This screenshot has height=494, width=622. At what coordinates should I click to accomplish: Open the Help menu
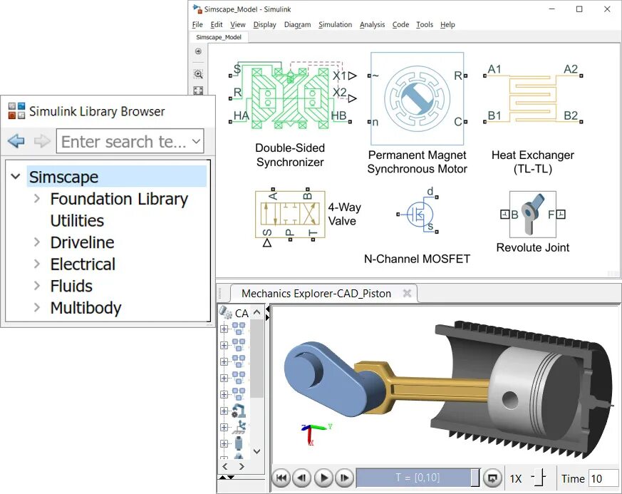point(447,25)
